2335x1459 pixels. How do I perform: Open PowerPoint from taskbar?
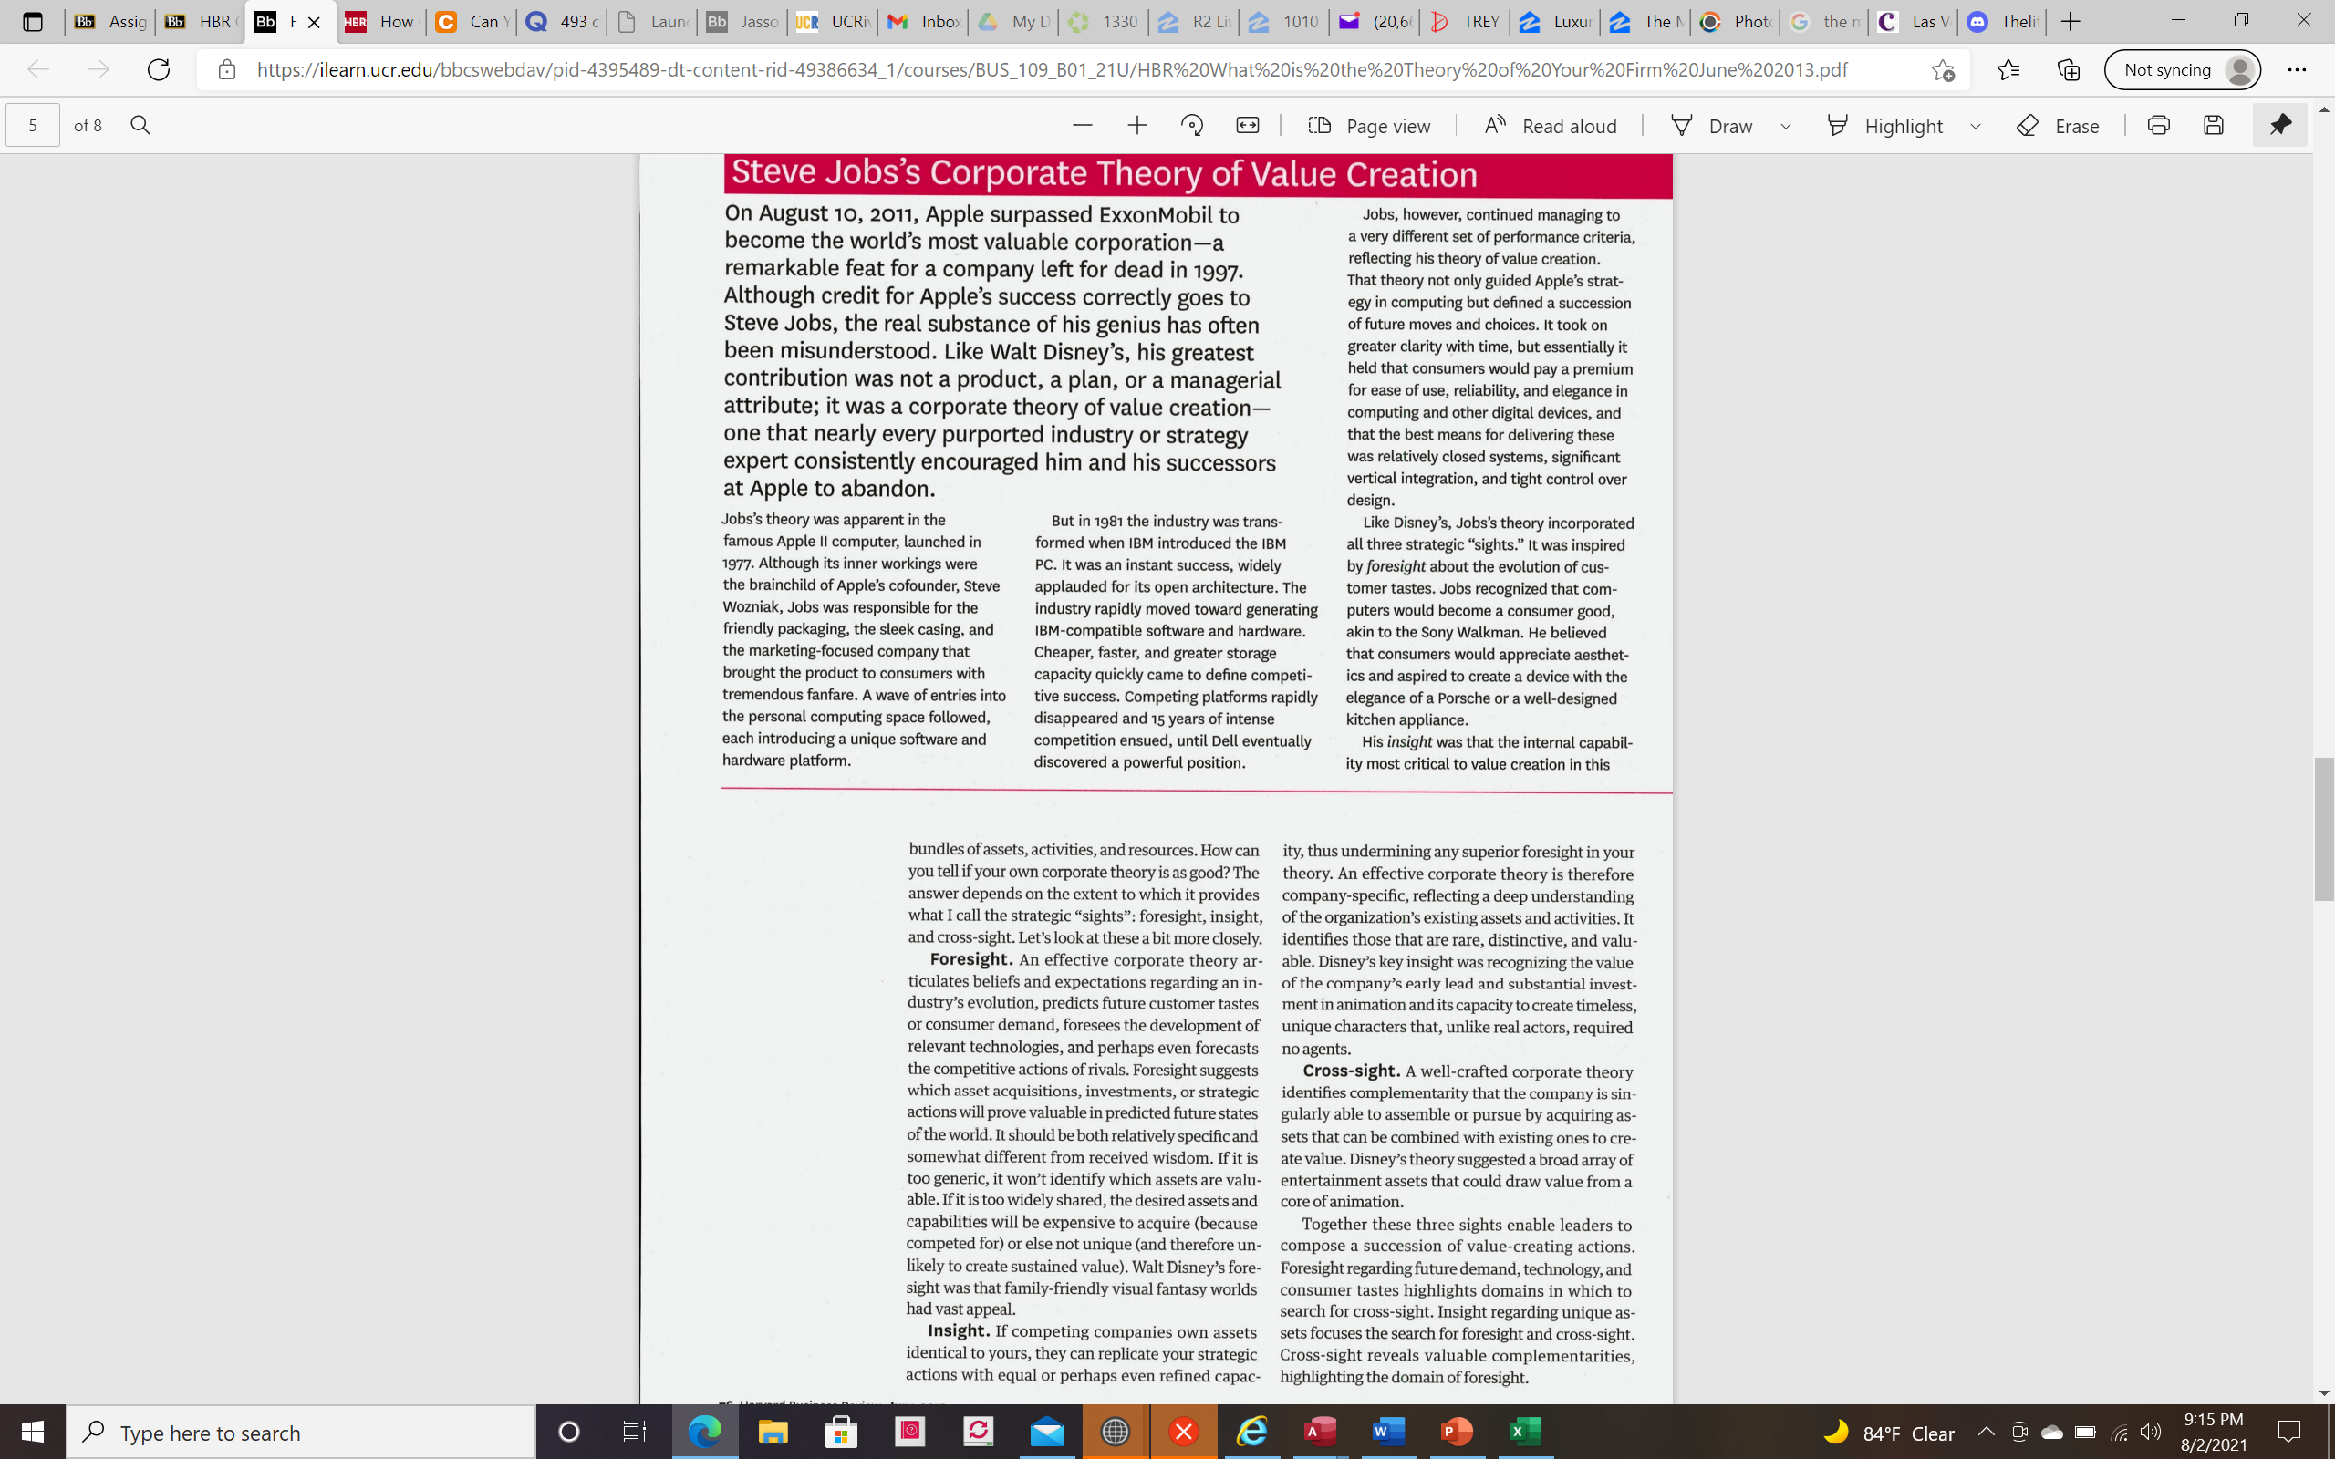(x=1458, y=1432)
